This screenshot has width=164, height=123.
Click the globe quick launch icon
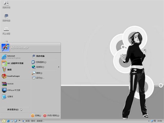[x=12, y=121]
